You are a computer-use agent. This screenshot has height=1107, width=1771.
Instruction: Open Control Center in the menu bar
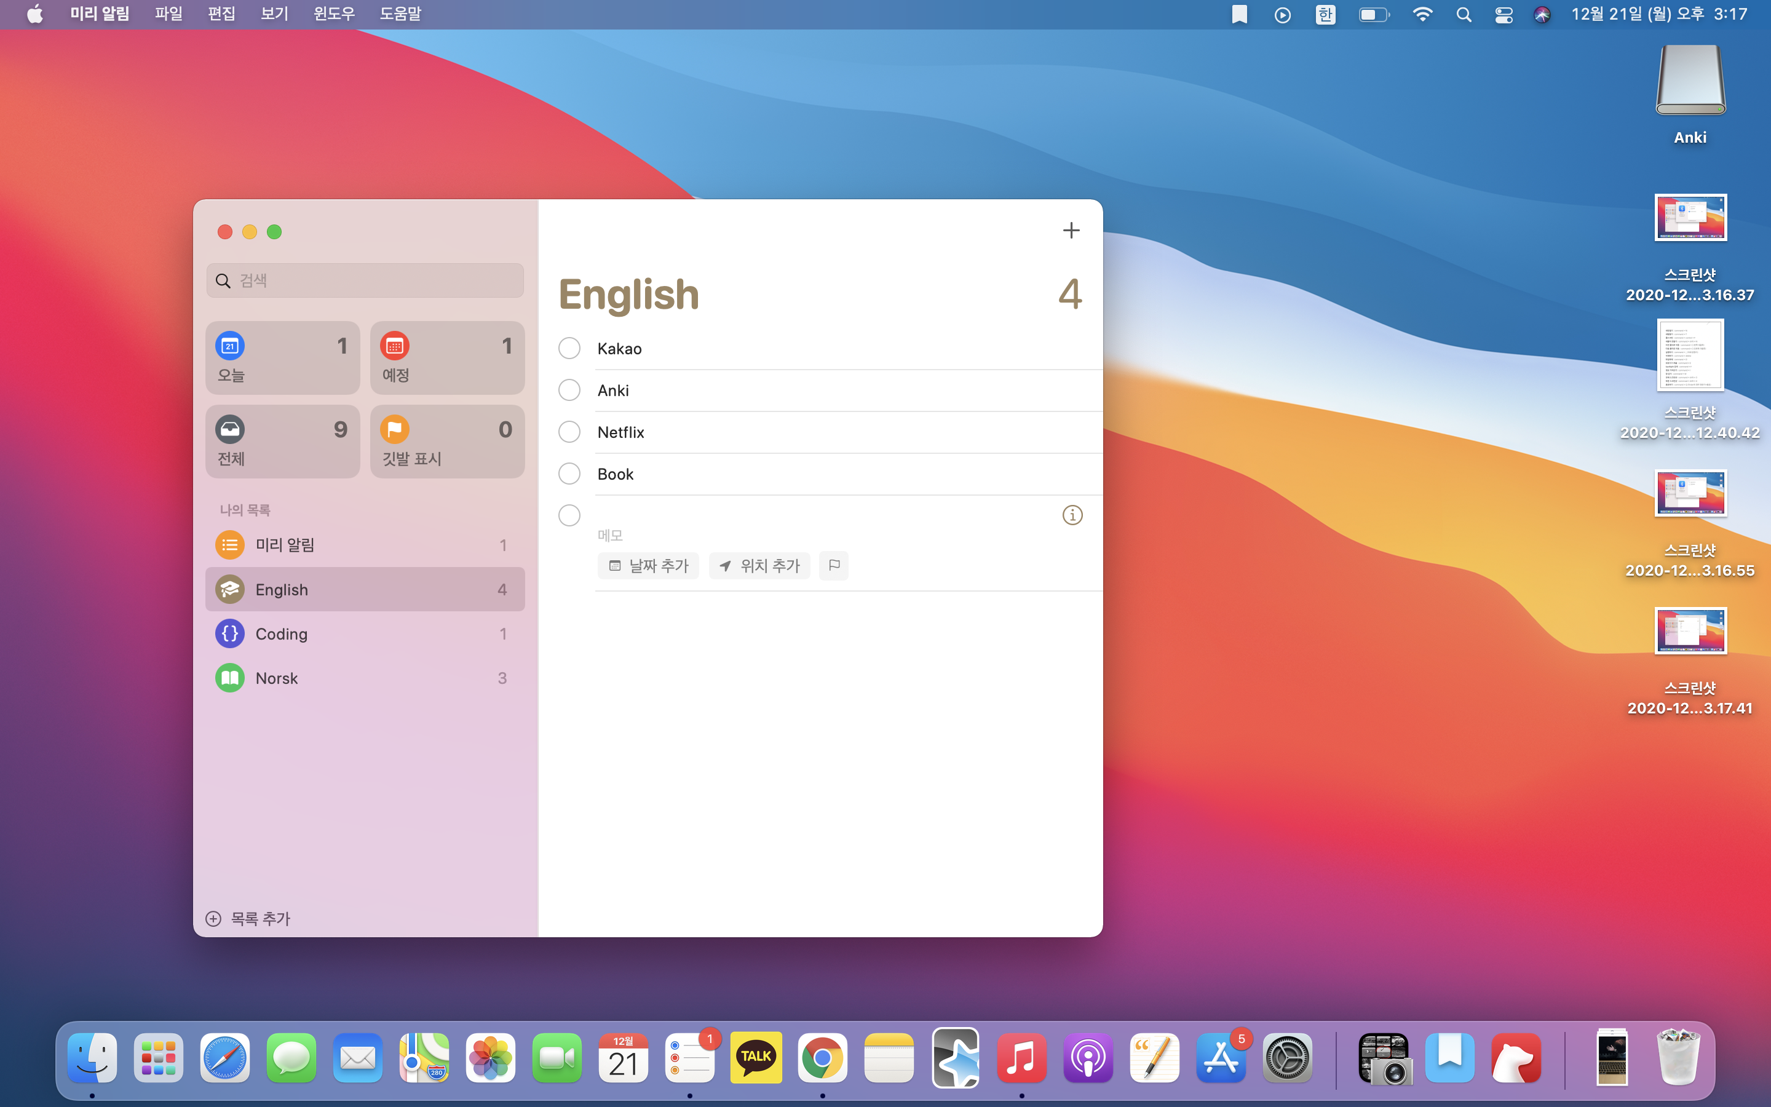[1503, 15]
